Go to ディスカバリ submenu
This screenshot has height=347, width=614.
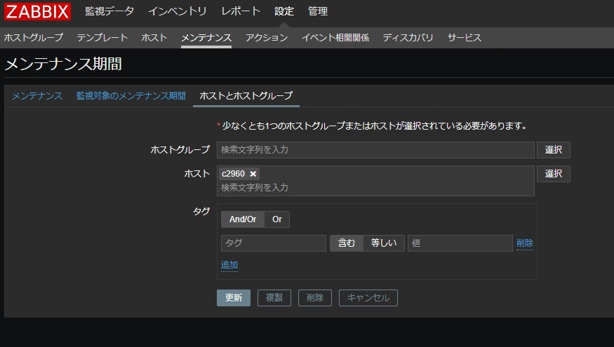(408, 38)
